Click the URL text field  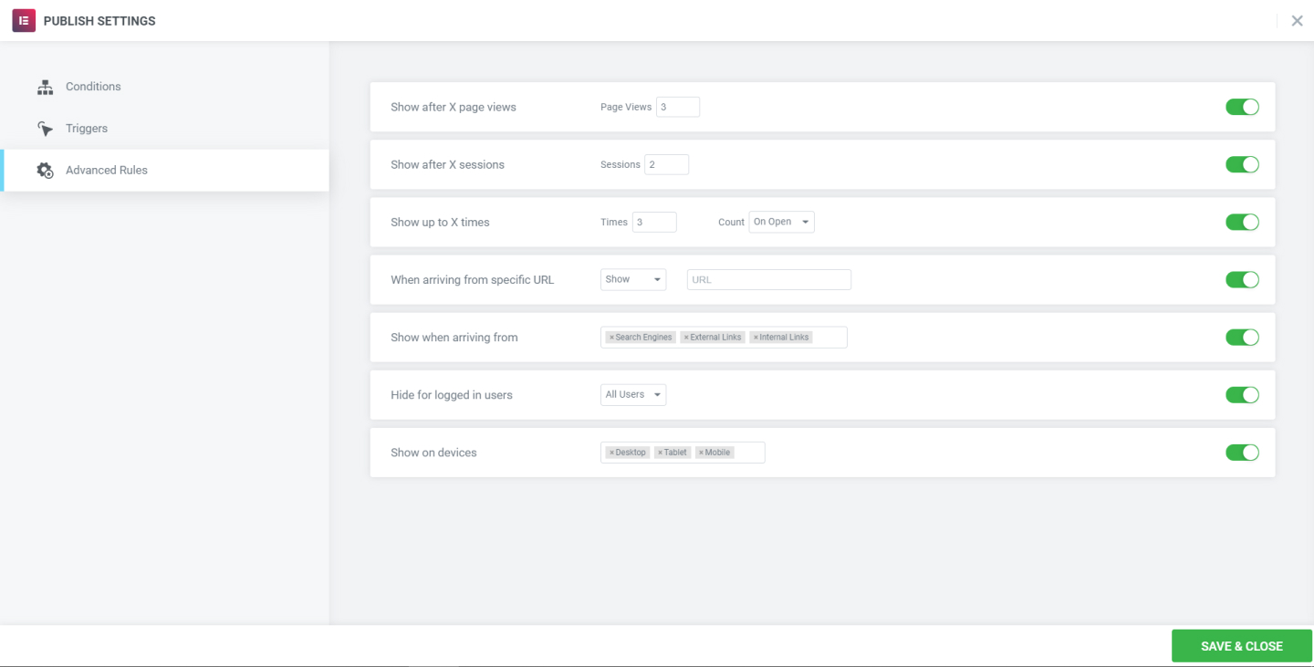click(769, 279)
